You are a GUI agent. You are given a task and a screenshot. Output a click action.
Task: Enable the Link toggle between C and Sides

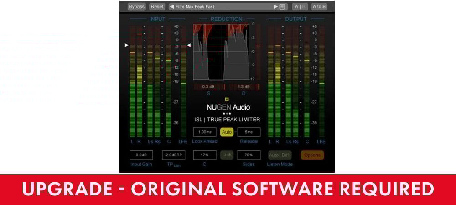pyautogui.click(x=227, y=155)
